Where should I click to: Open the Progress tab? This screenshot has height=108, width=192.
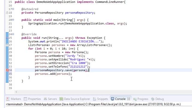(x=141, y=99)
